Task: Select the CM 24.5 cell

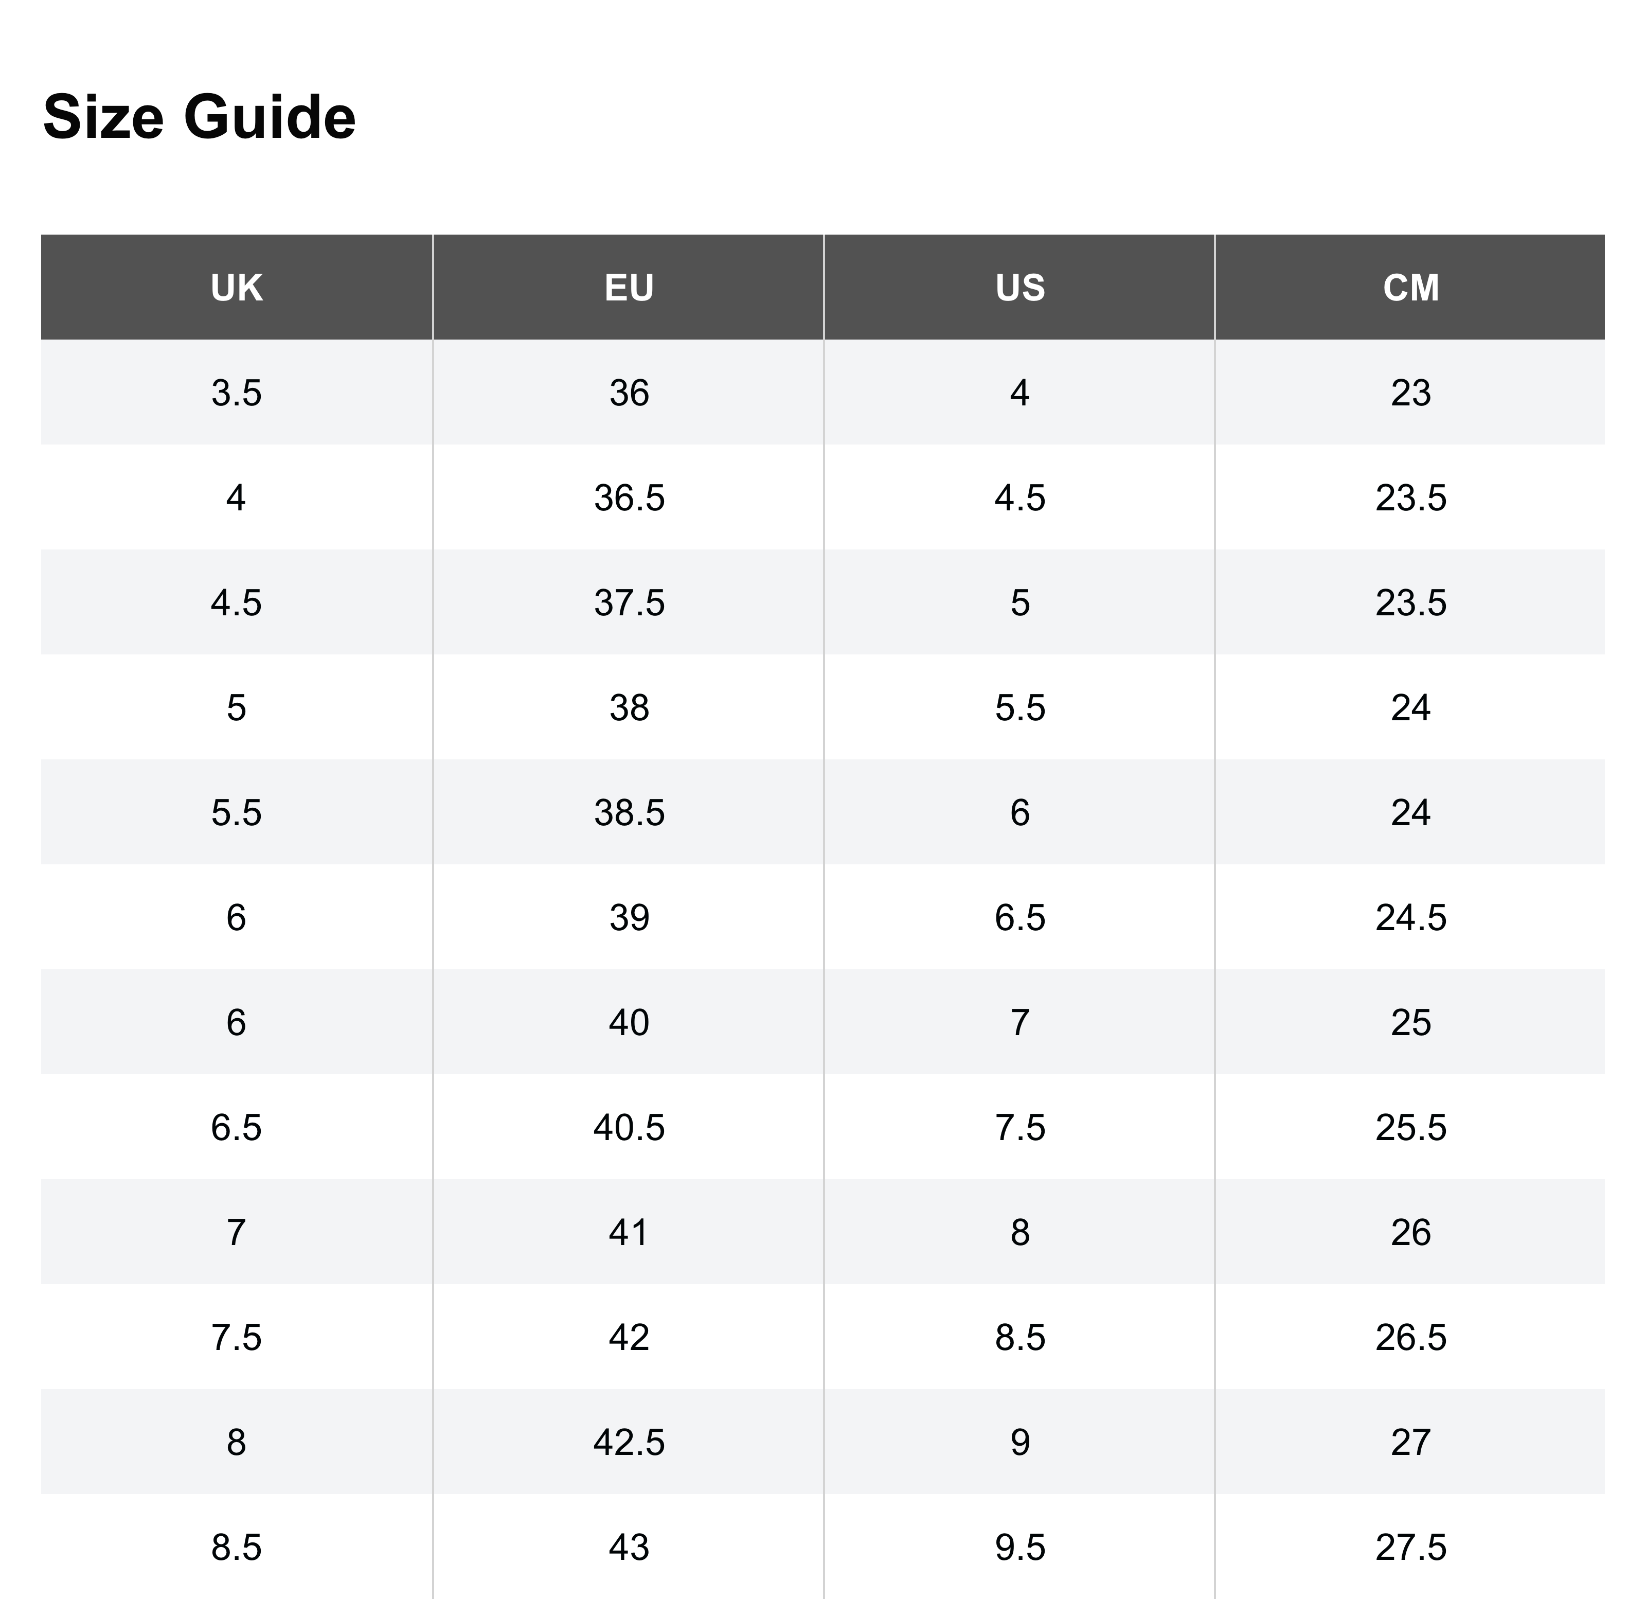Action: 1410,917
